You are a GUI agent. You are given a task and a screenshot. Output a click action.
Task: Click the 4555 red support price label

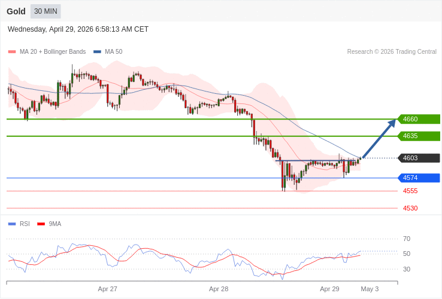click(410, 191)
